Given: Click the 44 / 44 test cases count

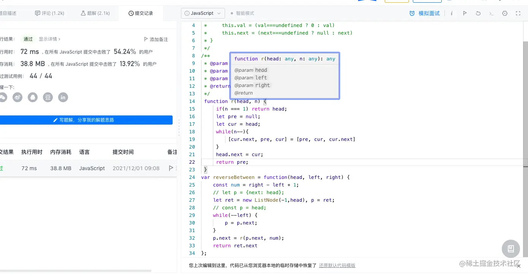Looking at the screenshot, I should (x=41, y=76).
